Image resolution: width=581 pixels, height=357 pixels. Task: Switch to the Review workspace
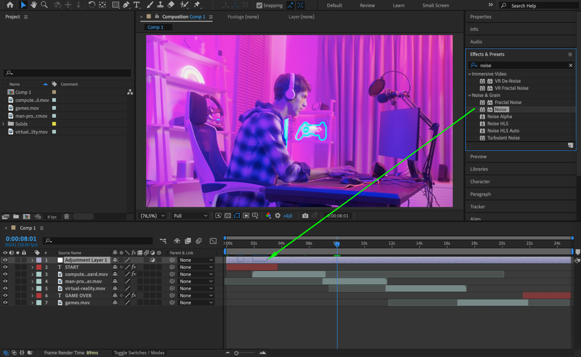[x=367, y=5]
